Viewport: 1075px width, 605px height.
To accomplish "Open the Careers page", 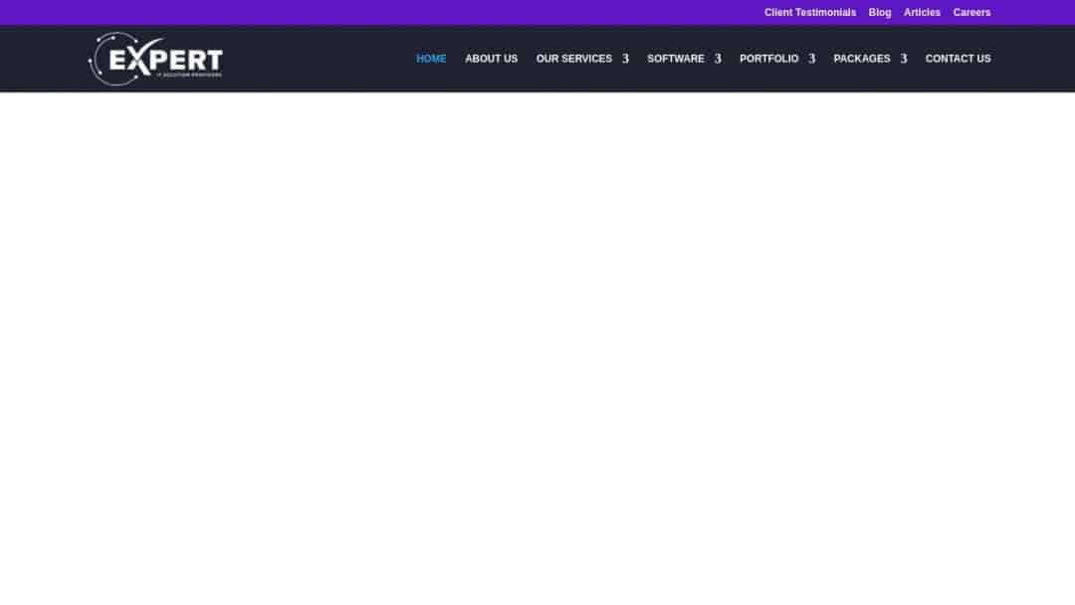I will tap(971, 12).
